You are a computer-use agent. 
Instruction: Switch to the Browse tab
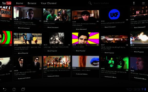pos(32,3)
